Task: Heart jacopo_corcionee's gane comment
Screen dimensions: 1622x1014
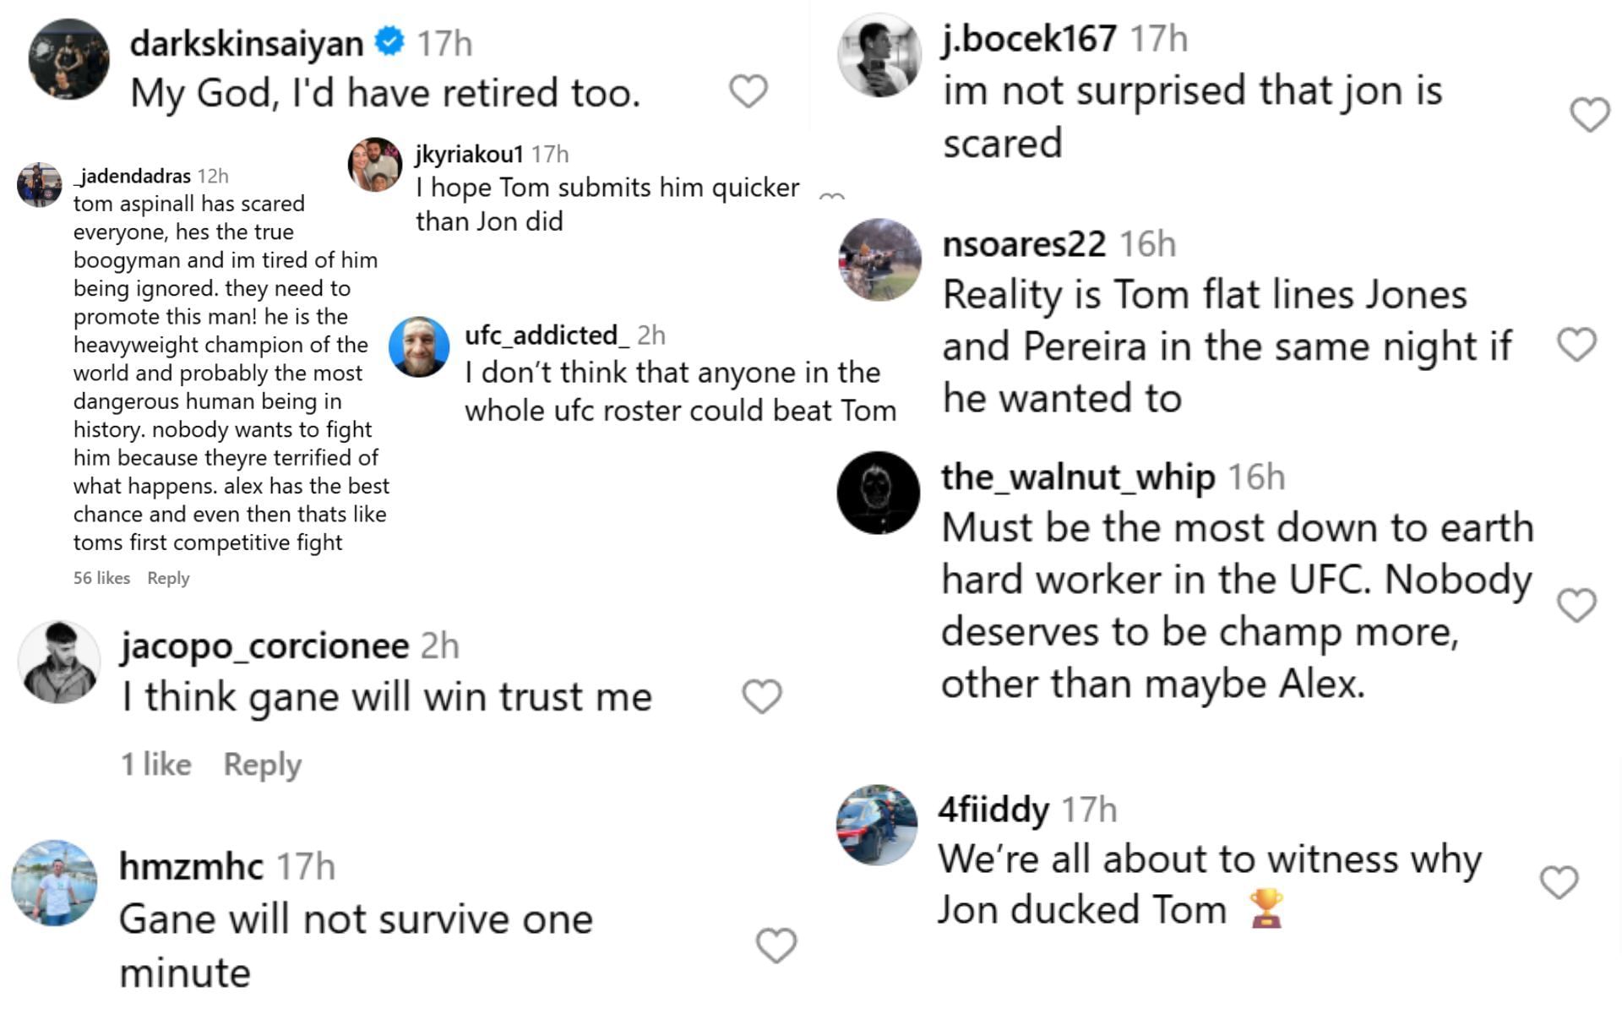Action: 761,696
